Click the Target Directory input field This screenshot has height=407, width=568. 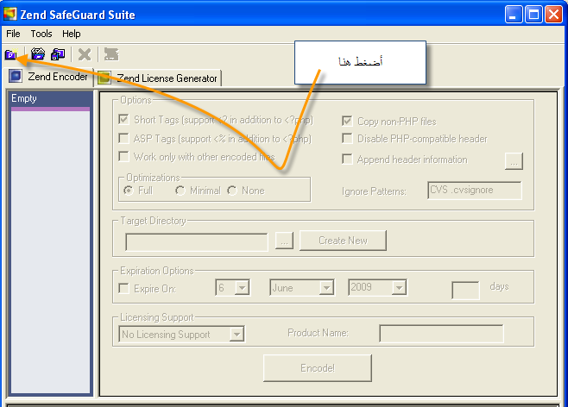click(197, 242)
